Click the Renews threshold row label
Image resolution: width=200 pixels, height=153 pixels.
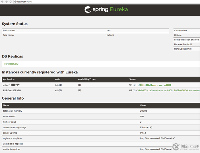pos(183,44)
